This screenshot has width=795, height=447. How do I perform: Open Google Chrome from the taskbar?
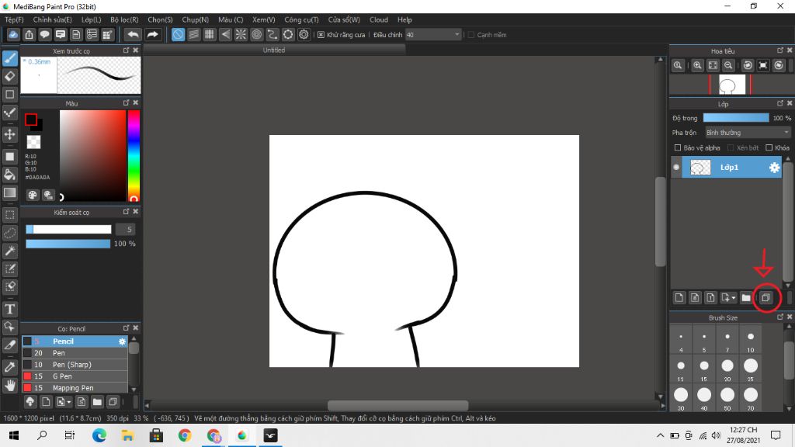[184, 435]
